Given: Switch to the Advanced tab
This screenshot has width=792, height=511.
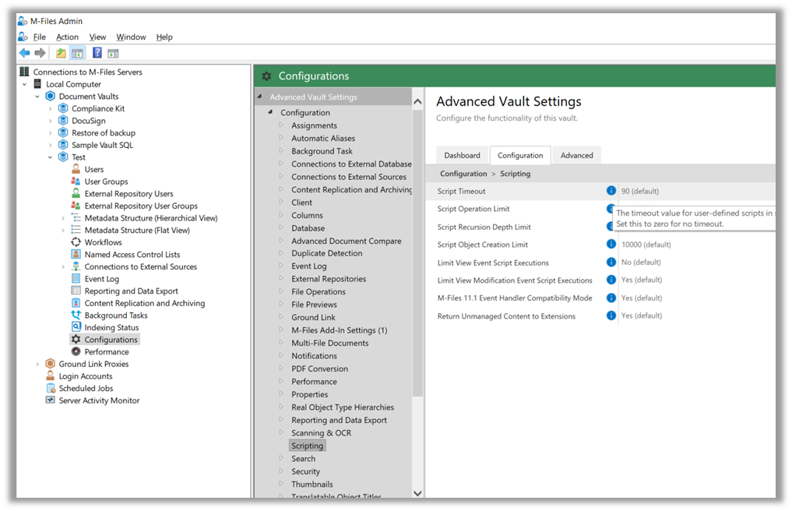Looking at the screenshot, I should 576,155.
